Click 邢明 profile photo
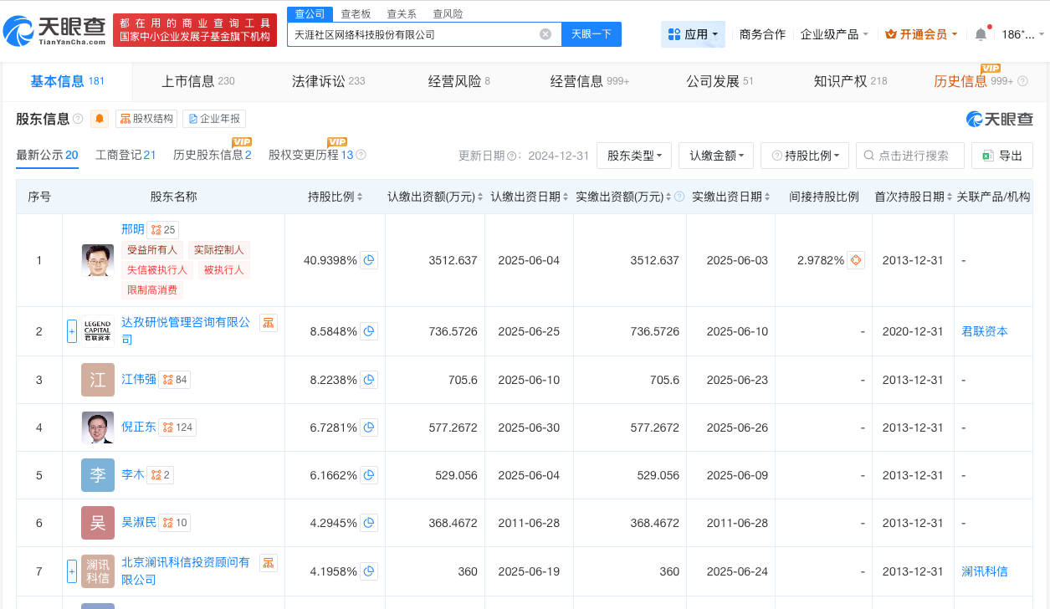Screen dimensions: 1050x609 pos(98,260)
